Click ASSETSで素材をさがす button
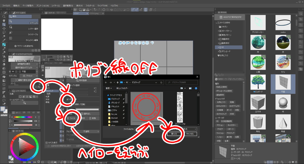The height and width of the screenshot is (164, 304). [x=229, y=17]
